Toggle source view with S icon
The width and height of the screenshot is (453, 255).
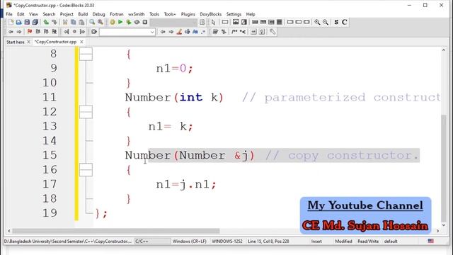pyautogui.click(x=336, y=22)
